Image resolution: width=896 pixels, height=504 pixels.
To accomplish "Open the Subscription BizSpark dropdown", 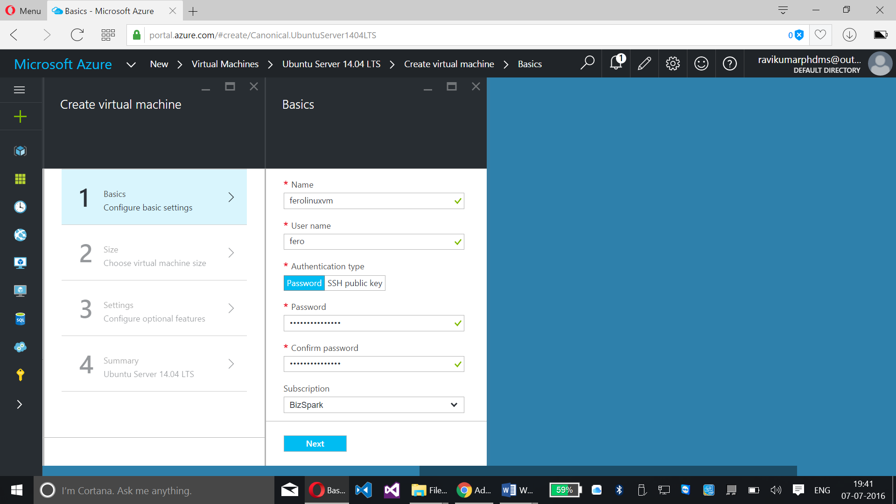I will click(374, 405).
